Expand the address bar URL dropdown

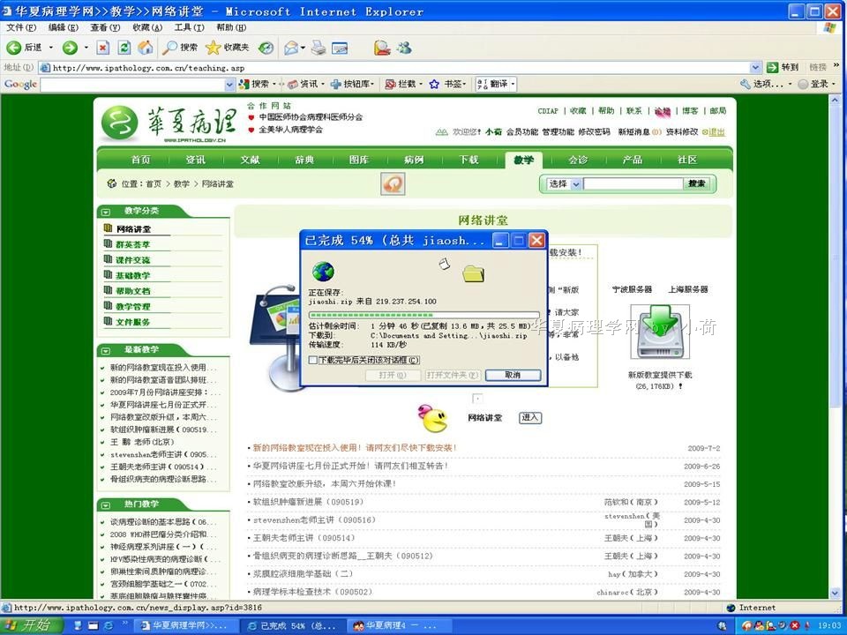[756, 68]
